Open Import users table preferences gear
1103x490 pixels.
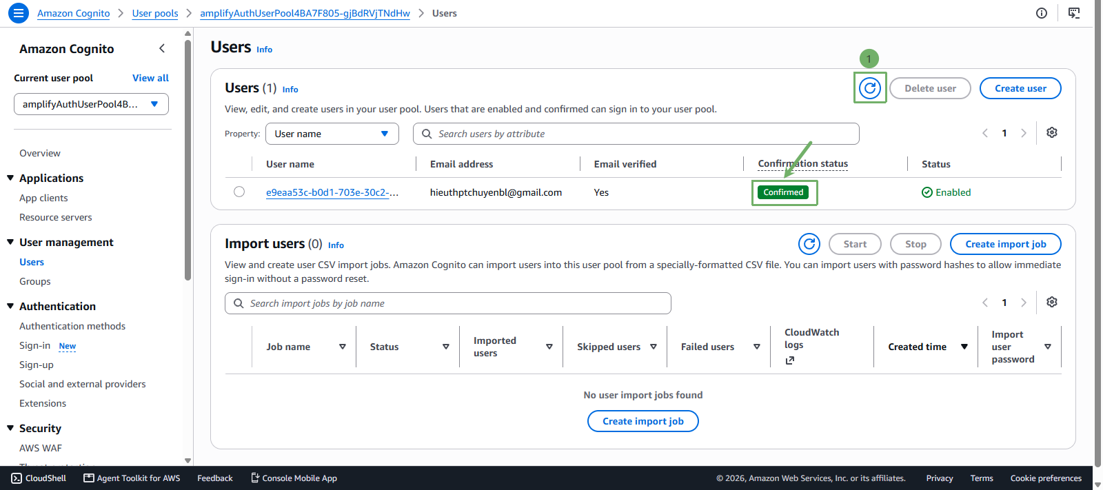coord(1052,302)
